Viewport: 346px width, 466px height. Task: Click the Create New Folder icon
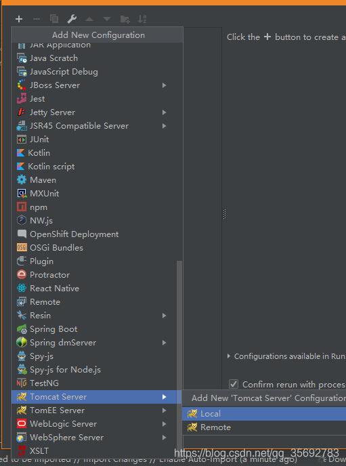point(125,19)
